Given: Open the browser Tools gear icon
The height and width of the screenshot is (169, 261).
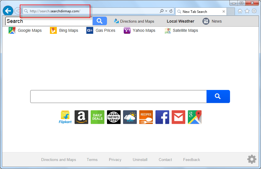Looking at the screenshot, I should tap(254, 11).
